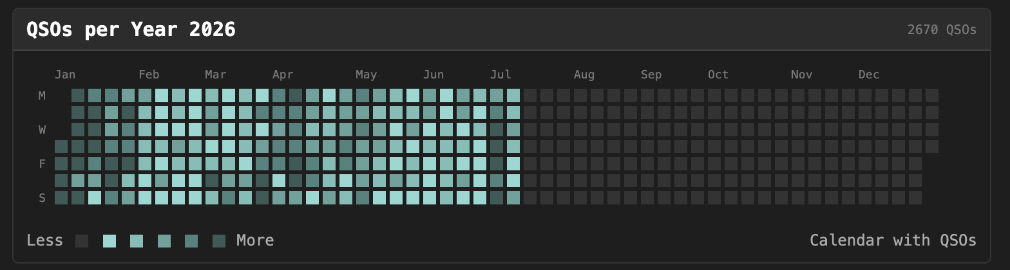The height and width of the screenshot is (270, 1010).
Task: Click the 'M' Monday row label
Action: (x=42, y=96)
